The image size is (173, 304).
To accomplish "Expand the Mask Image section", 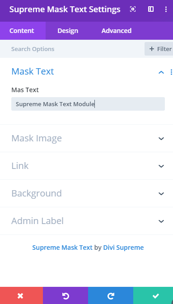I will 87,138.
